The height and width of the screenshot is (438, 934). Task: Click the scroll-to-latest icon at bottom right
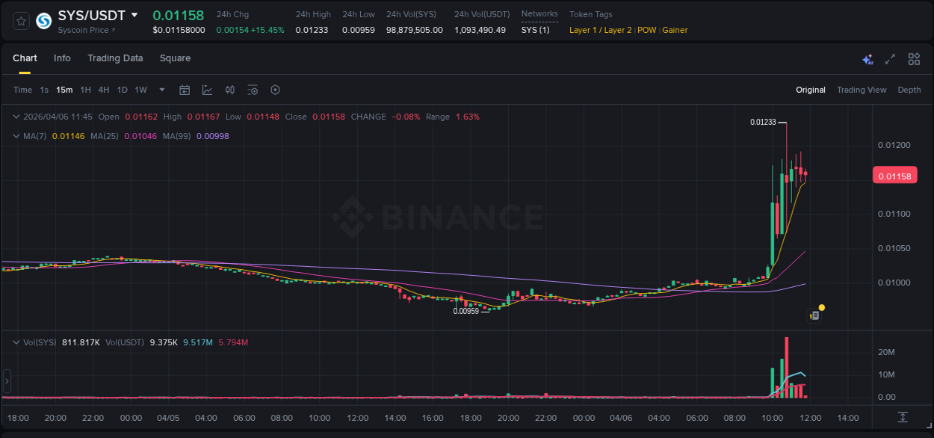pos(903,417)
